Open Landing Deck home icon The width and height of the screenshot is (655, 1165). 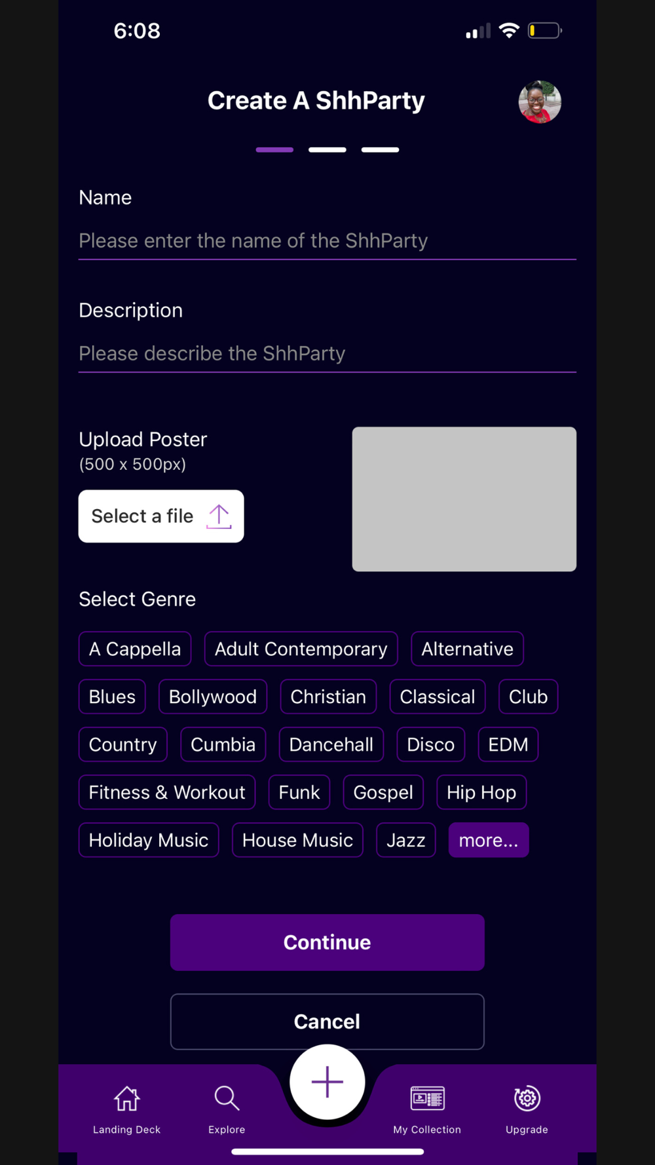tap(126, 1099)
